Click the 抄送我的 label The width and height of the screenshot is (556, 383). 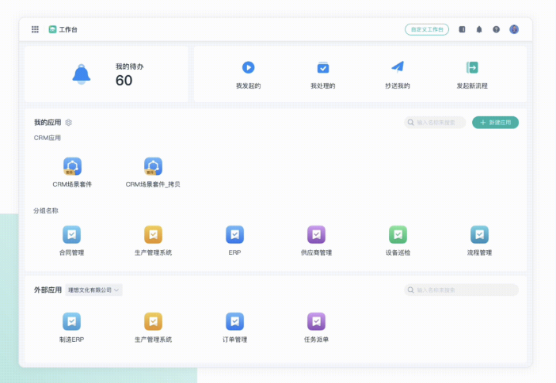[x=398, y=85]
